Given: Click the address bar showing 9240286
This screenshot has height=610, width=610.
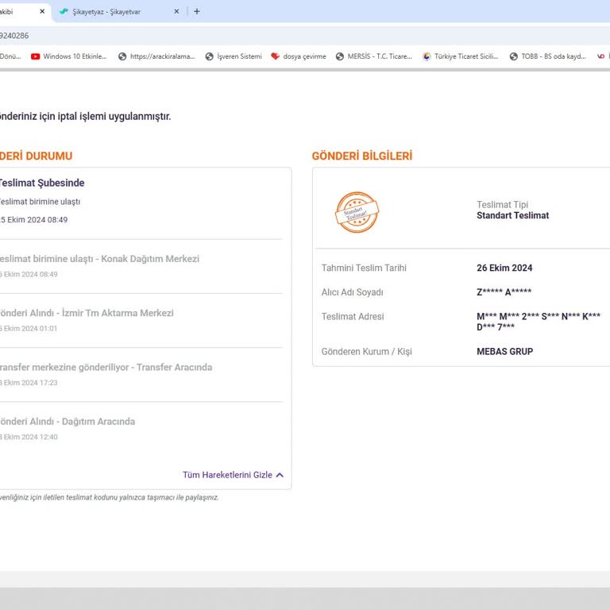Looking at the screenshot, I should [305, 36].
